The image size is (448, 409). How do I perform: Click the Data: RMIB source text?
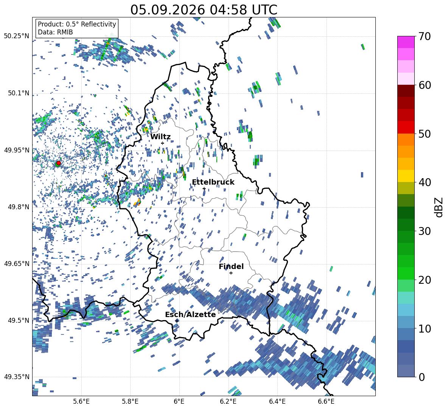55,32
